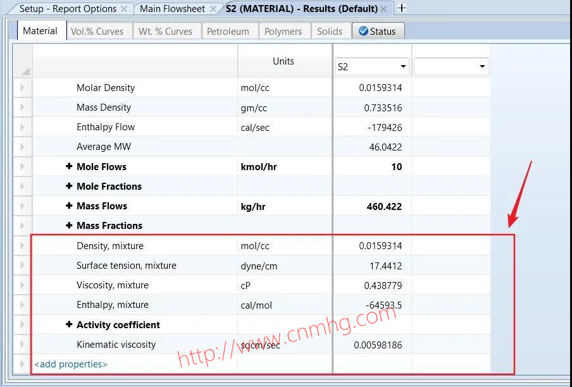Expand the Mass Fractions group

click(69, 226)
